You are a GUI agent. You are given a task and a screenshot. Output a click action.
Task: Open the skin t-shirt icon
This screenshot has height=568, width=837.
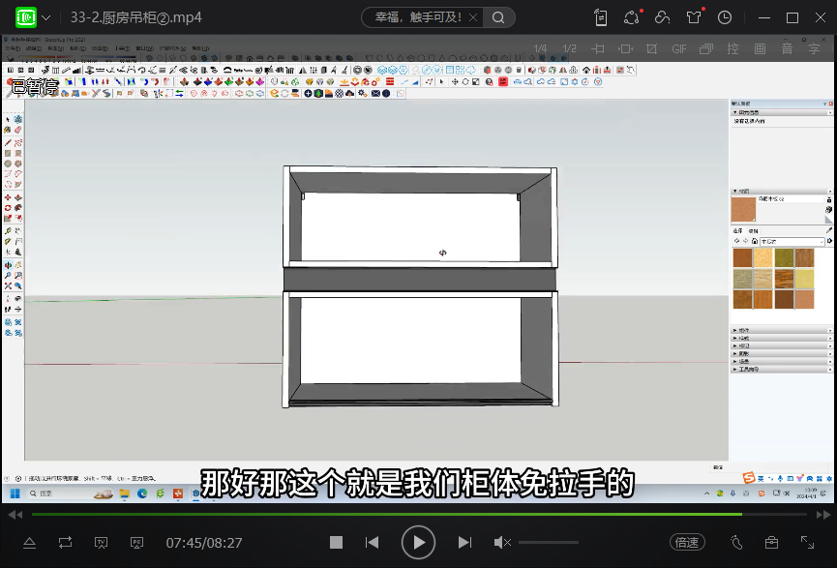point(693,17)
